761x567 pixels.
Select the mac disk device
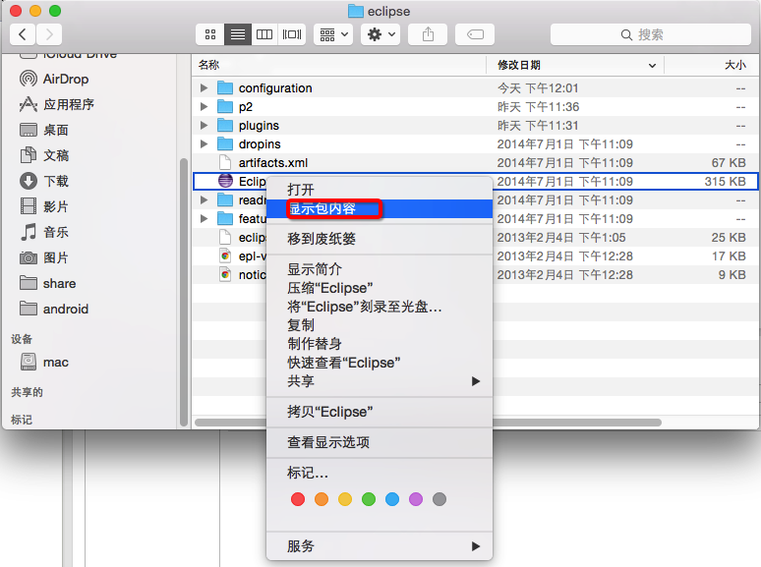(x=43, y=362)
